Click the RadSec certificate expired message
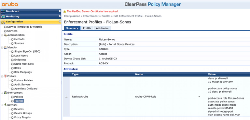 [x=93, y=11]
